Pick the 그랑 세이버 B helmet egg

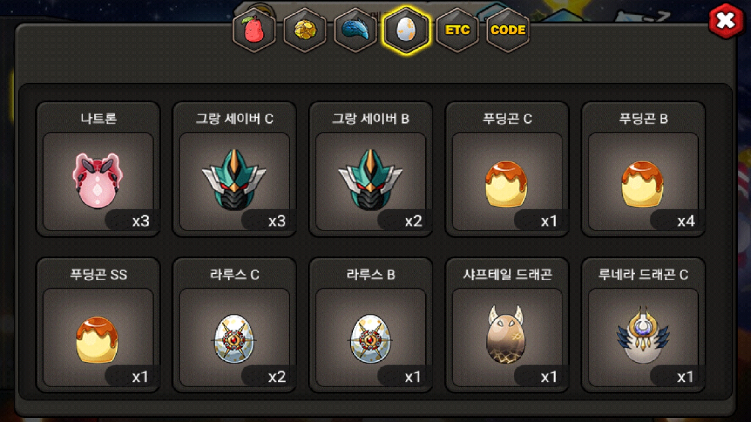[x=371, y=169]
